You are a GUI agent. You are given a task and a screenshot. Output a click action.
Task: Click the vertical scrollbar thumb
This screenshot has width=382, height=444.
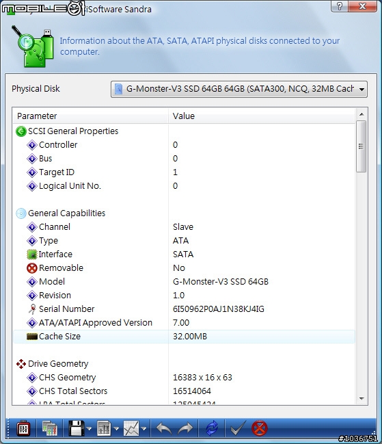tap(361, 146)
